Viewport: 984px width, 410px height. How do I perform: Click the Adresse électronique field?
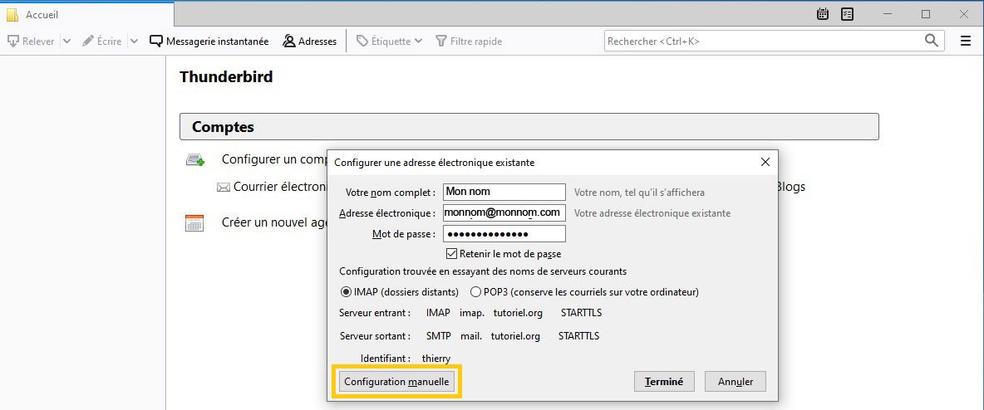tap(504, 212)
